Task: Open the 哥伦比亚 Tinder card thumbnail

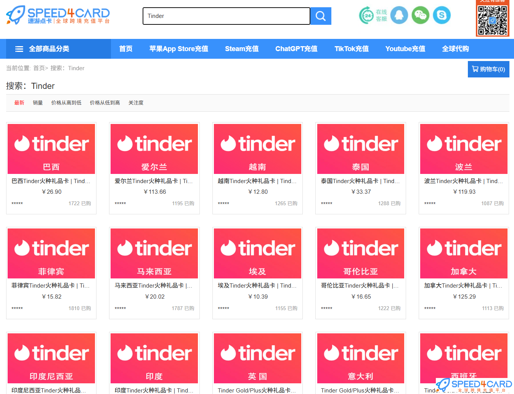Action: 361,253
